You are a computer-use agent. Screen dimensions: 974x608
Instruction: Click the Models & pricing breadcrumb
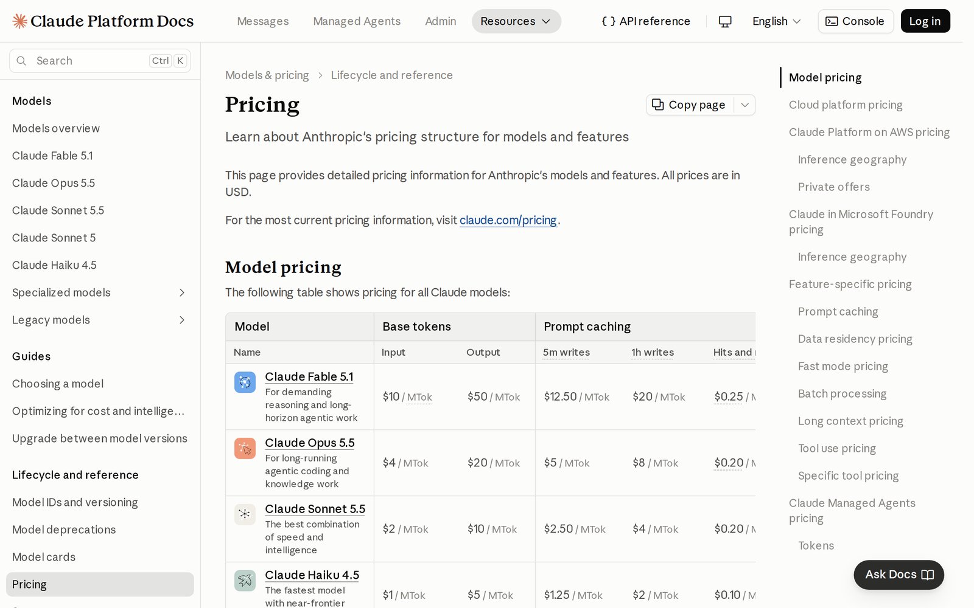coord(267,75)
